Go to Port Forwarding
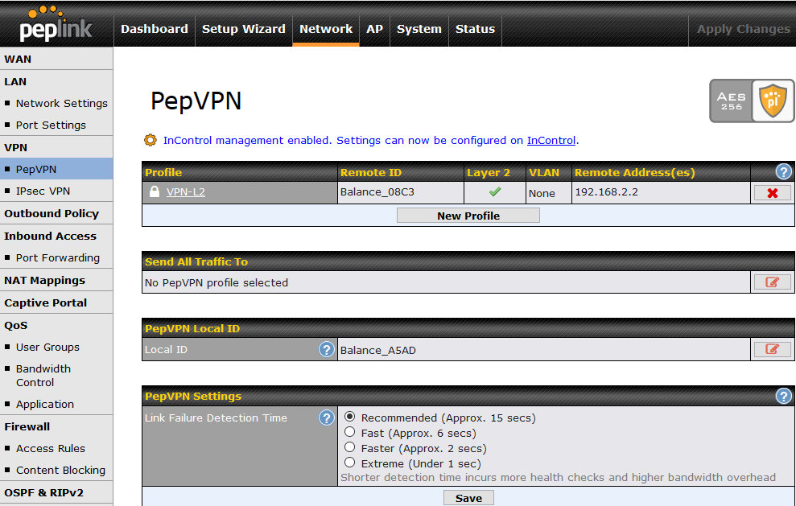The image size is (796, 506). (x=56, y=257)
